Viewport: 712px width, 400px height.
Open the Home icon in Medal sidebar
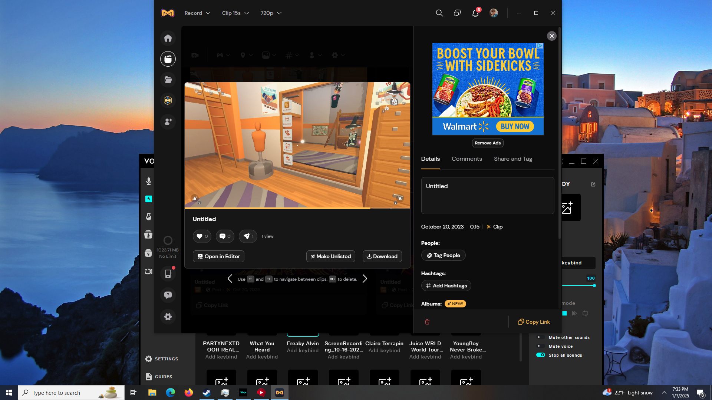point(168,38)
